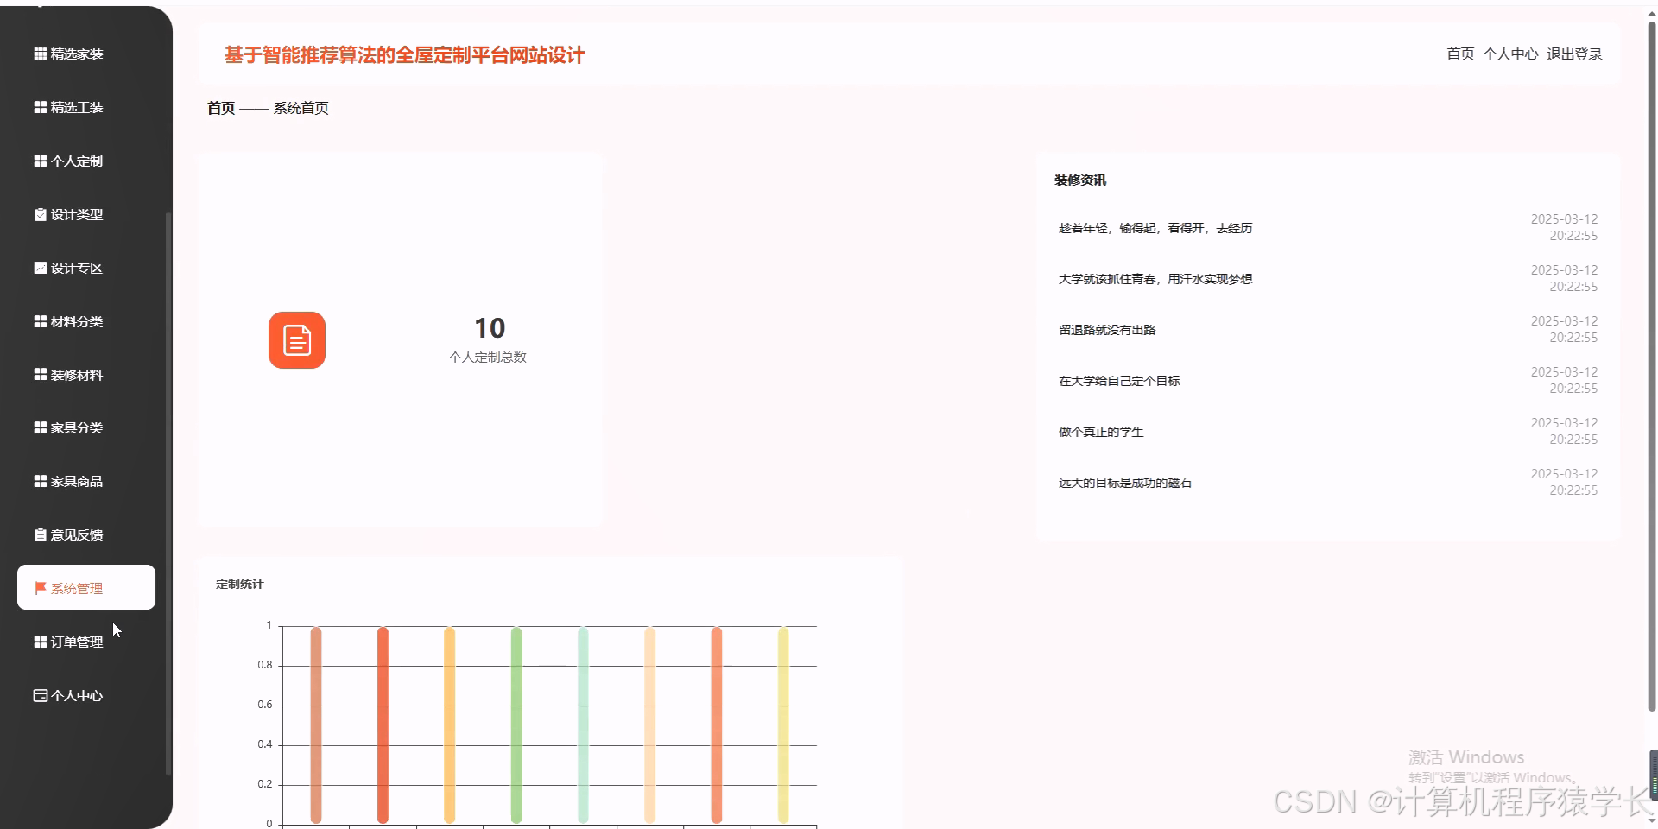Open news item 大学就该抓住青春，用汗水实现梦想

tap(1155, 279)
